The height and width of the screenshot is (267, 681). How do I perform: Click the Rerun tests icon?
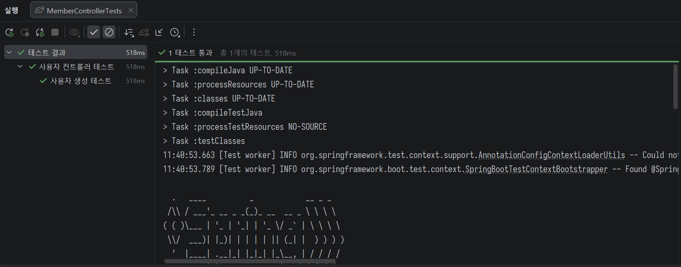coord(9,32)
